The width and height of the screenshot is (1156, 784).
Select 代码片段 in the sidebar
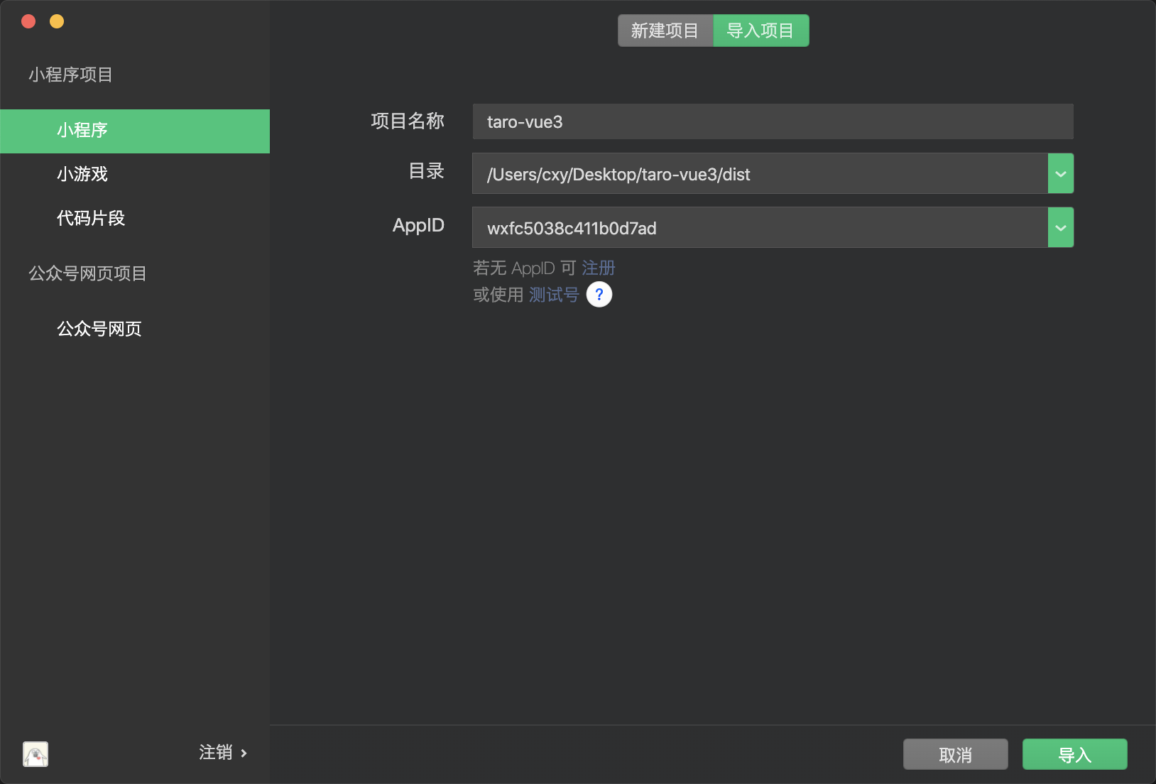tap(90, 219)
